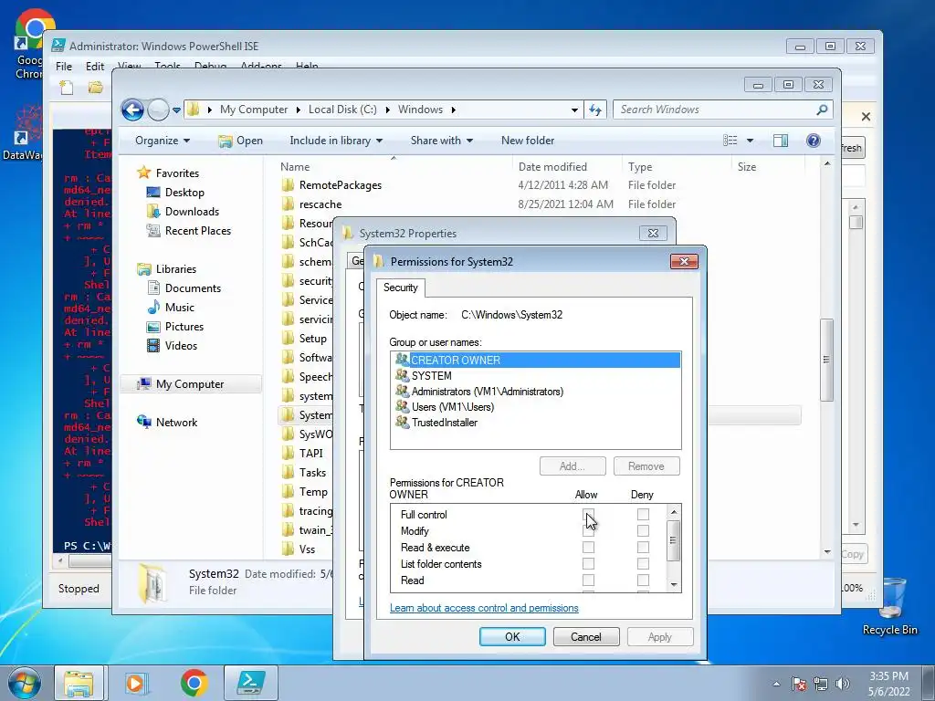The image size is (935, 701).
Task: Click the Add... button
Action: (573, 466)
